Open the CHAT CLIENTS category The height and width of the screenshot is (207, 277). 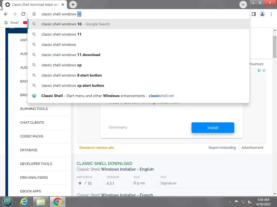click(x=32, y=123)
